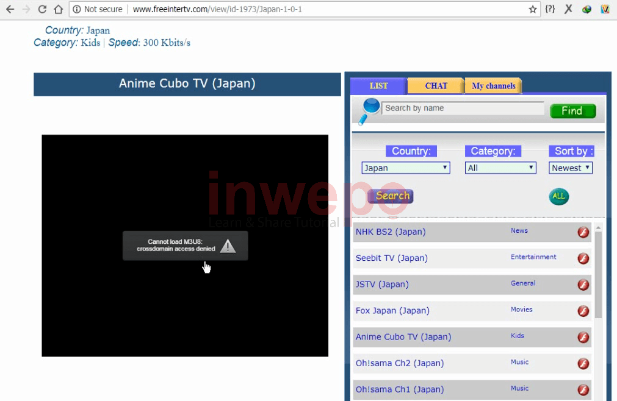The width and height of the screenshot is (617, 401).
Task: Click the channel list scroll up arrow
Action: 598,228
